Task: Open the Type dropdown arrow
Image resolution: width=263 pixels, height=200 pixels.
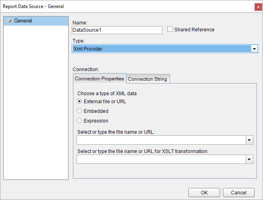Action: [x=254, y=49]
